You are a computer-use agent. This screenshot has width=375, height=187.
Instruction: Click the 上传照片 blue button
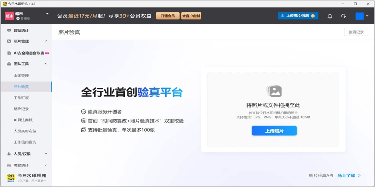(x=274, y=131)
